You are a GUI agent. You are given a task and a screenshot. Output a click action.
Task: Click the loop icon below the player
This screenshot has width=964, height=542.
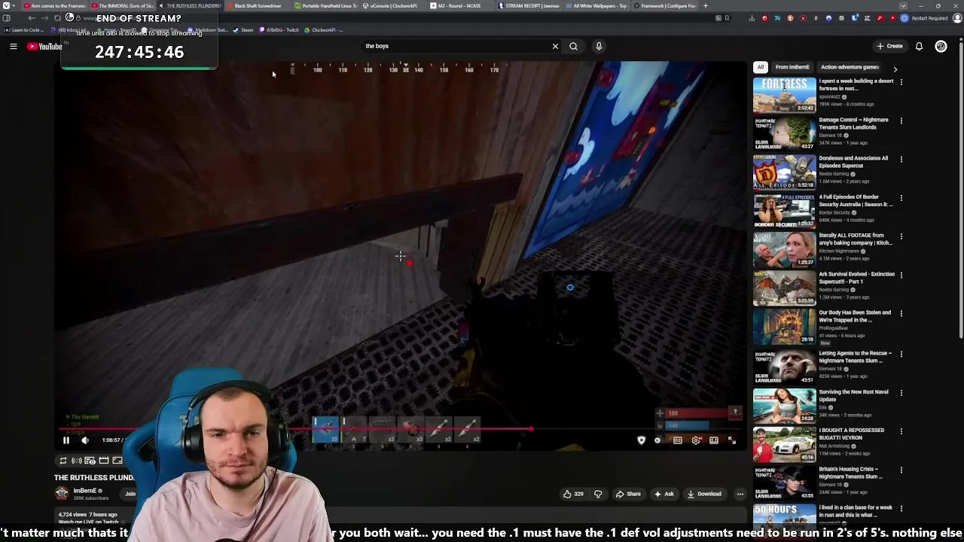coord(63,460)
